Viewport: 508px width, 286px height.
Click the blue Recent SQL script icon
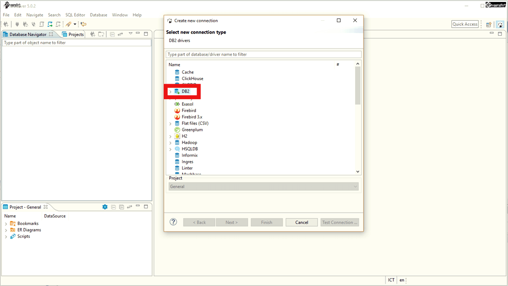(50, 24)
